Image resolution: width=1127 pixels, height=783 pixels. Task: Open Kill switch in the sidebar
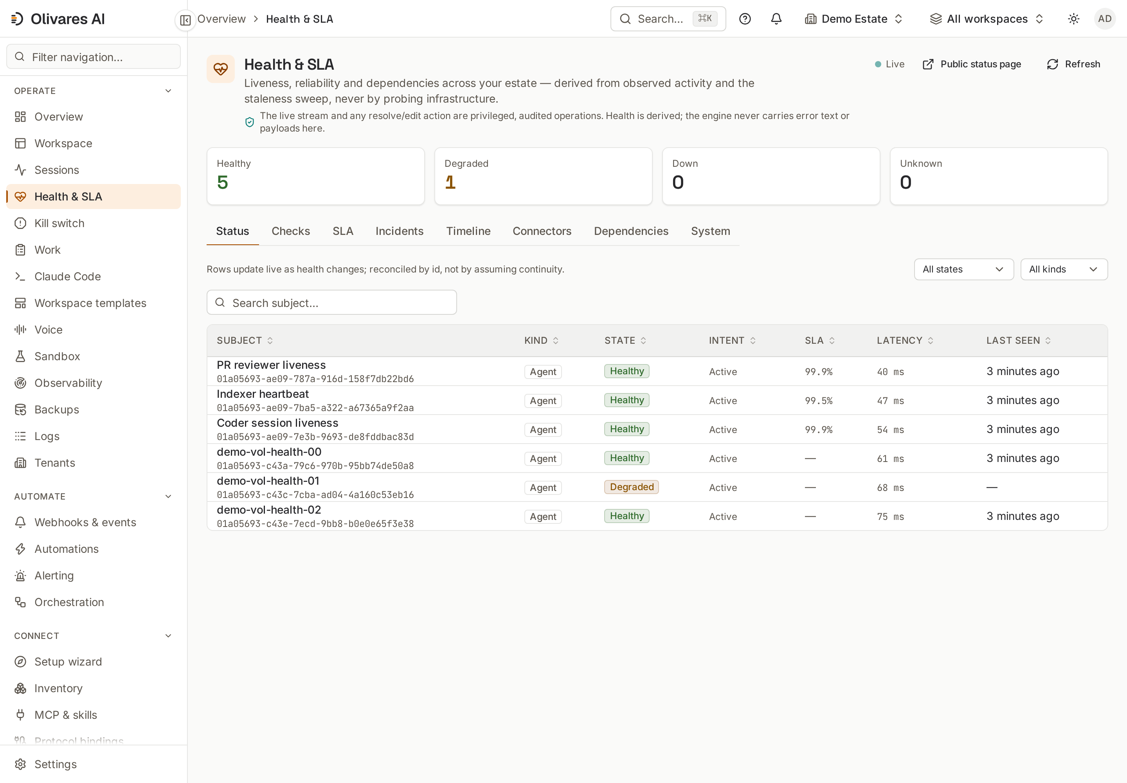point(93,223)
